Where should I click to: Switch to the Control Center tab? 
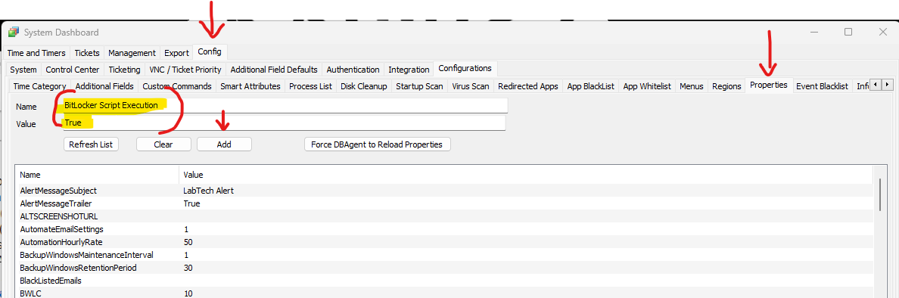(73, 70)
